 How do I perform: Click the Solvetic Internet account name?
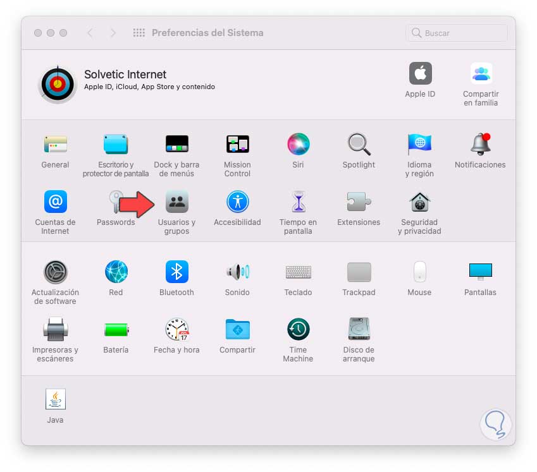125,74
